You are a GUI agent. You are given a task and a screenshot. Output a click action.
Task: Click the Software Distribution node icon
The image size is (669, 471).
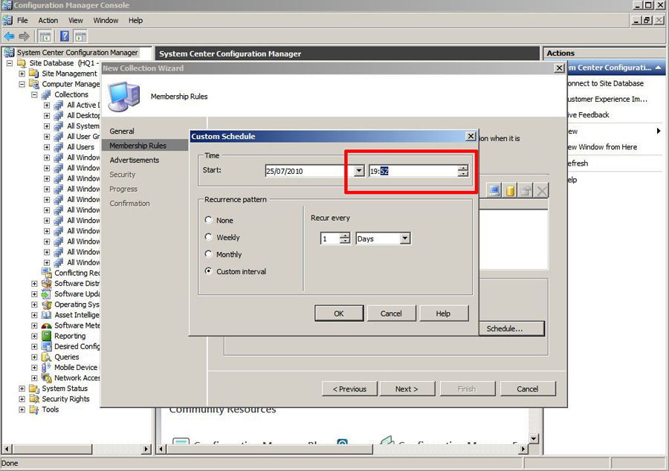point(47,284)
